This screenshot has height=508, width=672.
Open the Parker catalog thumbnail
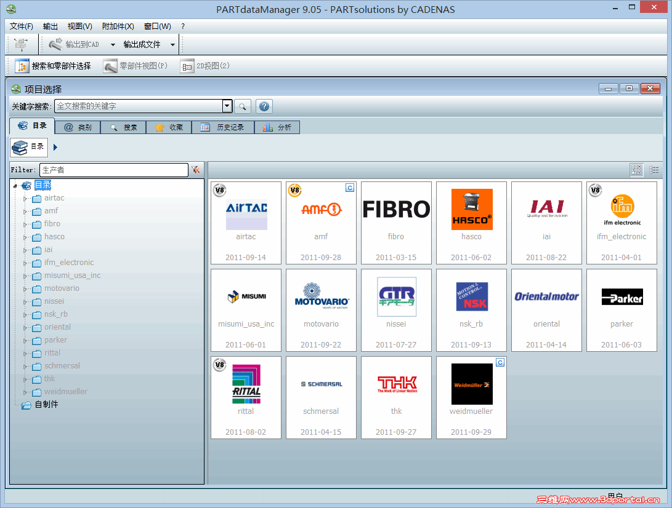621,311
